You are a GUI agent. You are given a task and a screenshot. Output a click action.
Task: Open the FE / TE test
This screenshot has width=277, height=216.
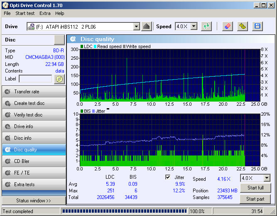[34, 173]
